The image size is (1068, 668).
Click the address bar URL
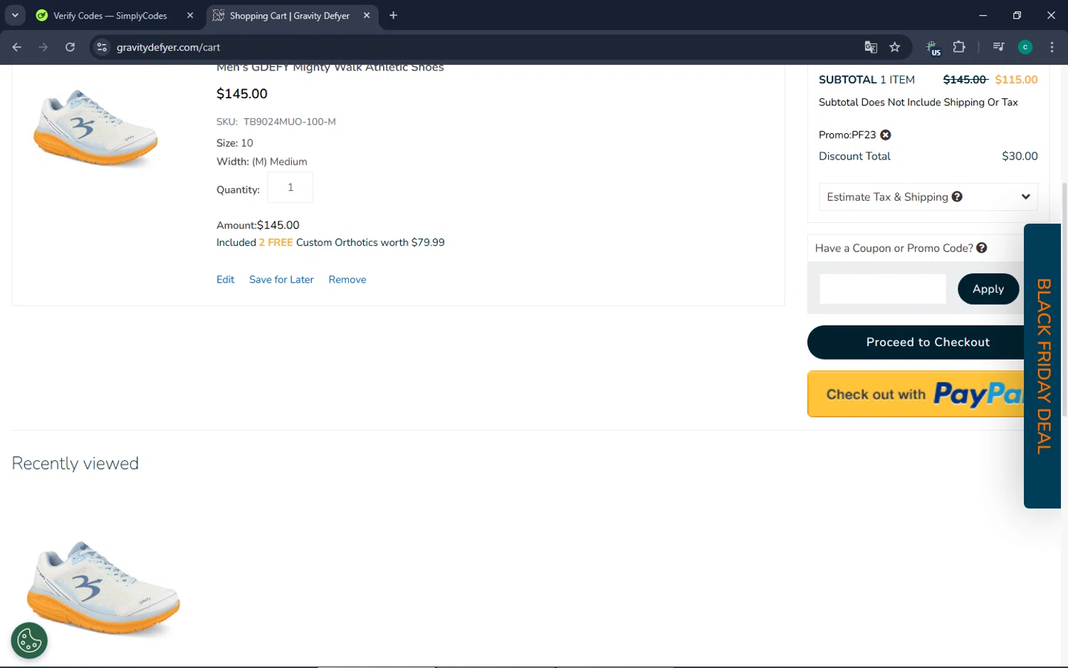click(x=169, y=47)
